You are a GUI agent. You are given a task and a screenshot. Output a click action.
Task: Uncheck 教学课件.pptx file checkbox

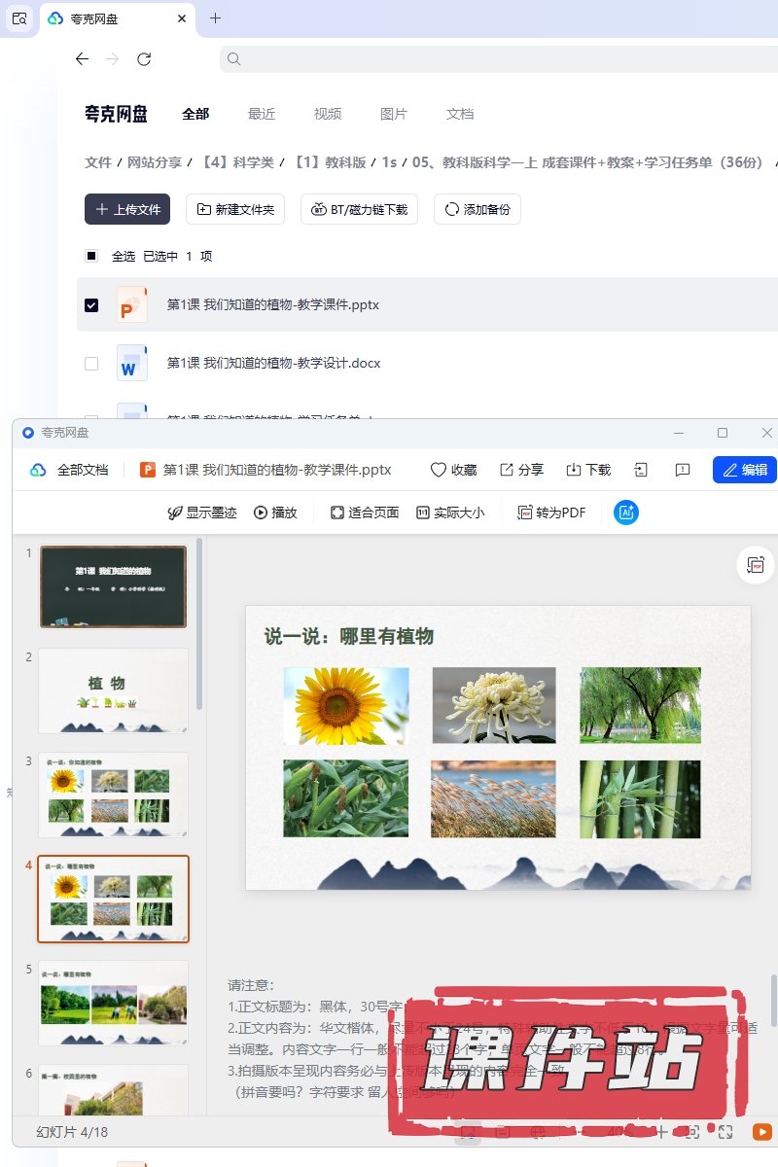91,305
